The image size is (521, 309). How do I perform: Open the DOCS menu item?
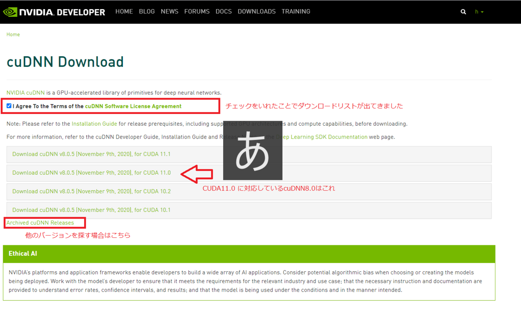(x=224, y=12)
